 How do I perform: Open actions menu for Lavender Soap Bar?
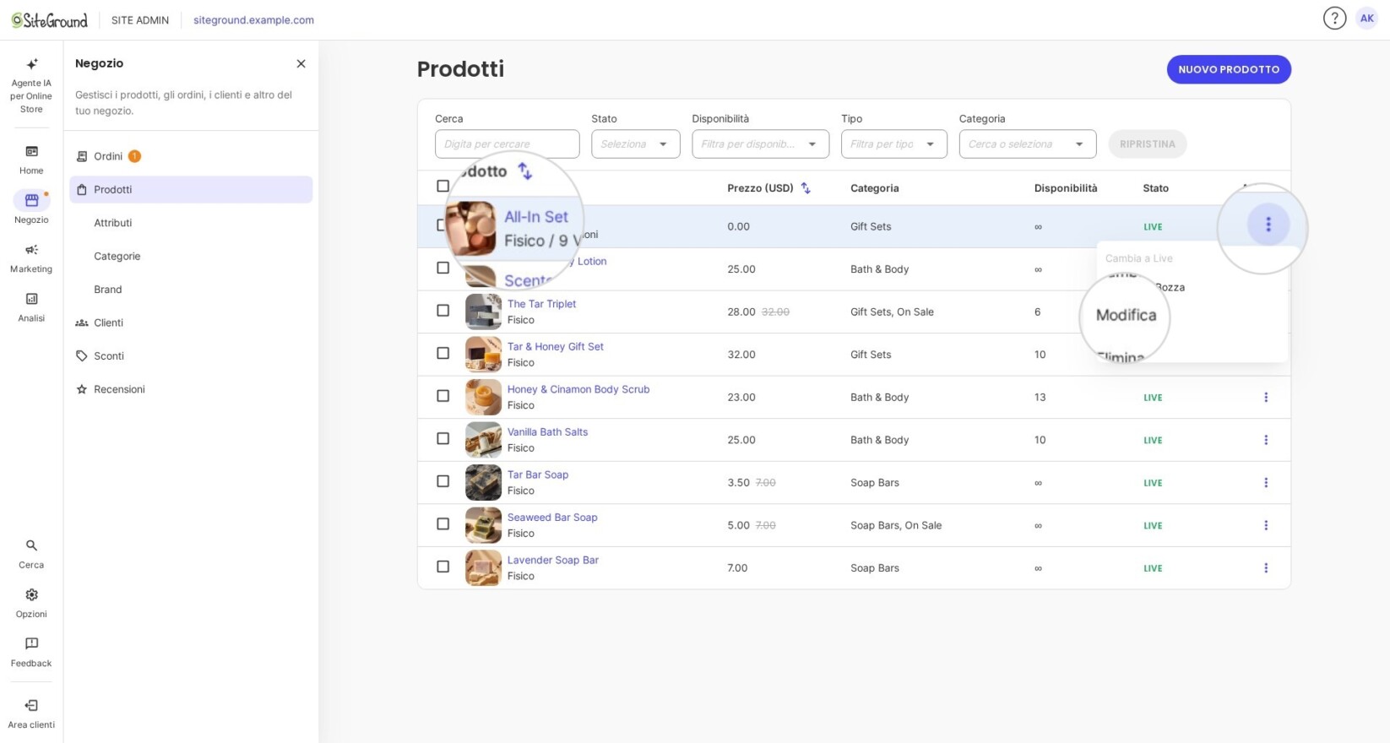(x=1266, y=568)
